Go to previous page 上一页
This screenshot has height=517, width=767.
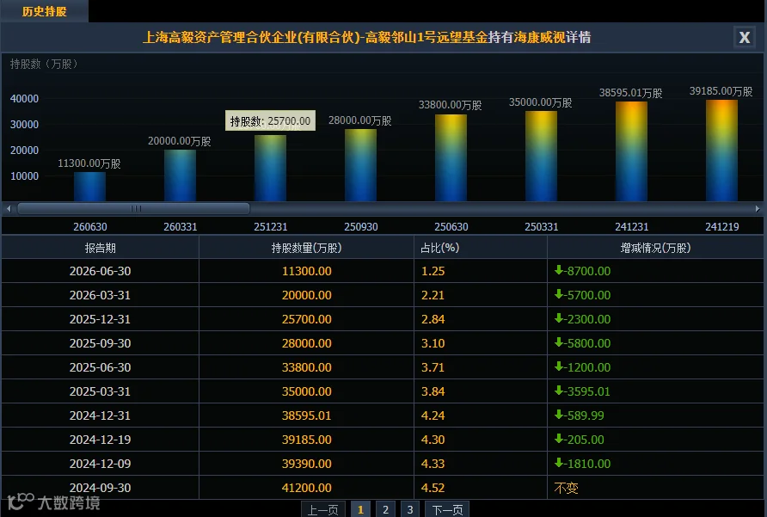point(322,509)
